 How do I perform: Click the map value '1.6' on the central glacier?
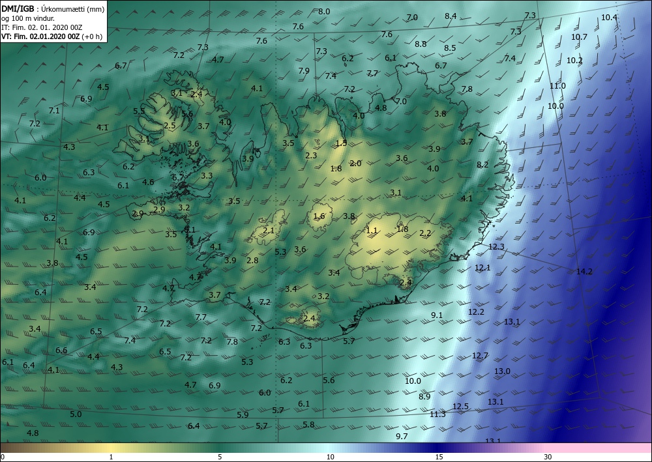(319, 216)
